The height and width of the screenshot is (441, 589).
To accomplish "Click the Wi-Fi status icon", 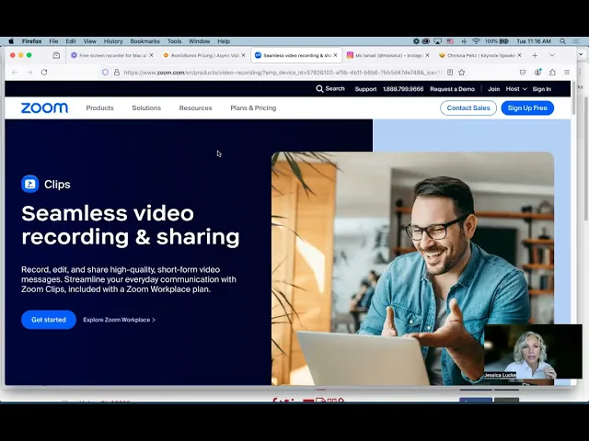I will (476, 41).
